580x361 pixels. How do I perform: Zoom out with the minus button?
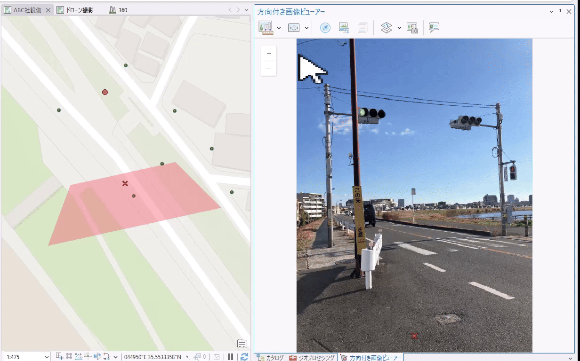pos(269,69)
